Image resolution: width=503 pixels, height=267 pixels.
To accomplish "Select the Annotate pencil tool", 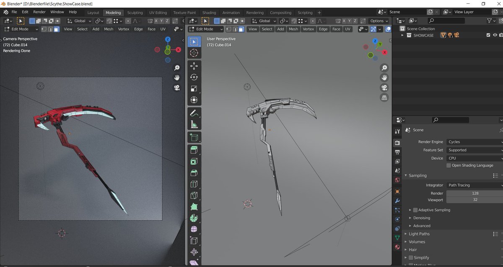I will point(194,113).
